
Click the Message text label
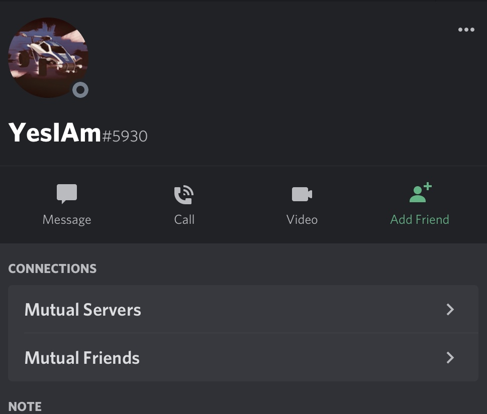click(67, 220)
